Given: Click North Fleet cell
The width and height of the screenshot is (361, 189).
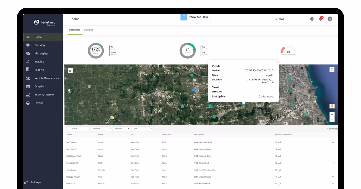Looking at the screenshot, I should click(135, 163).
